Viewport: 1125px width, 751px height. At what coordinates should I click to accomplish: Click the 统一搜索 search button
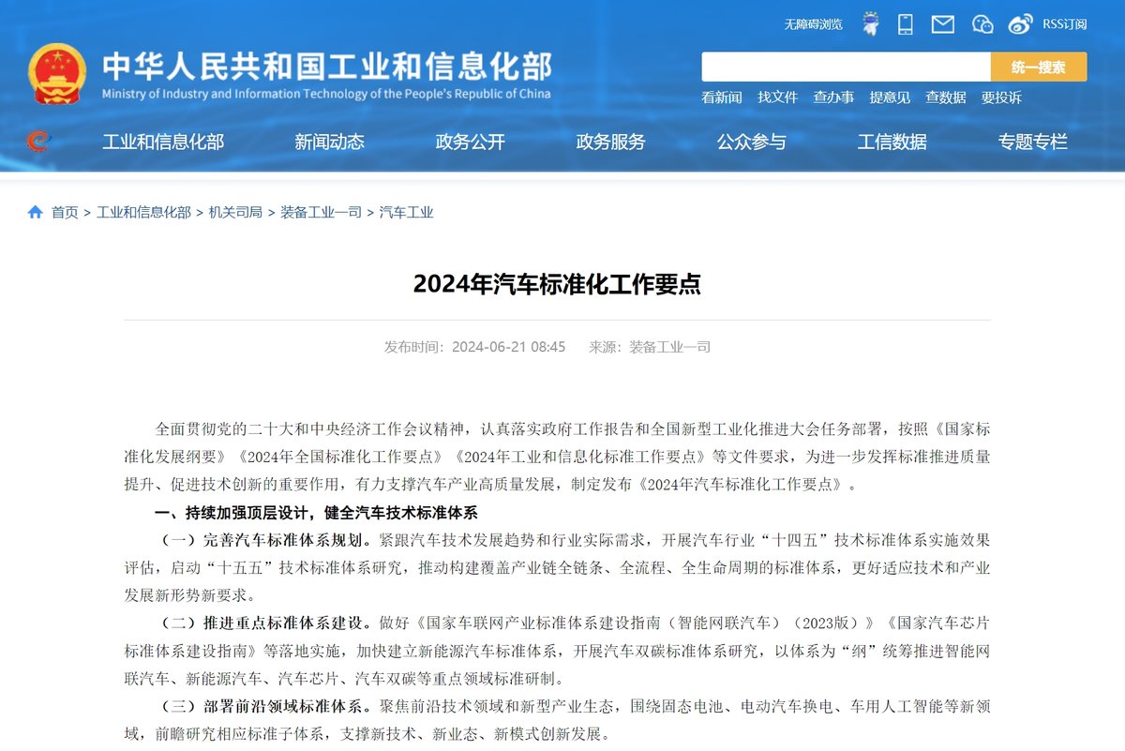[1039, 67]
